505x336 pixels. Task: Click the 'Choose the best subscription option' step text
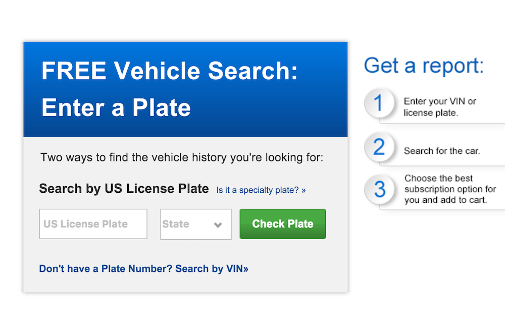[449, 189]
